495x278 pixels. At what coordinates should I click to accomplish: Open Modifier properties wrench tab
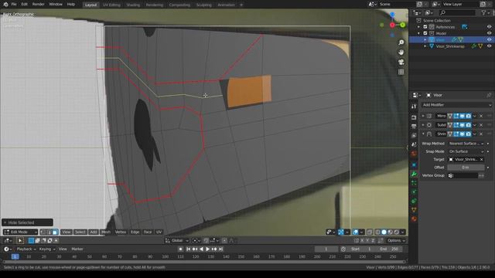(x=414, y=174)
